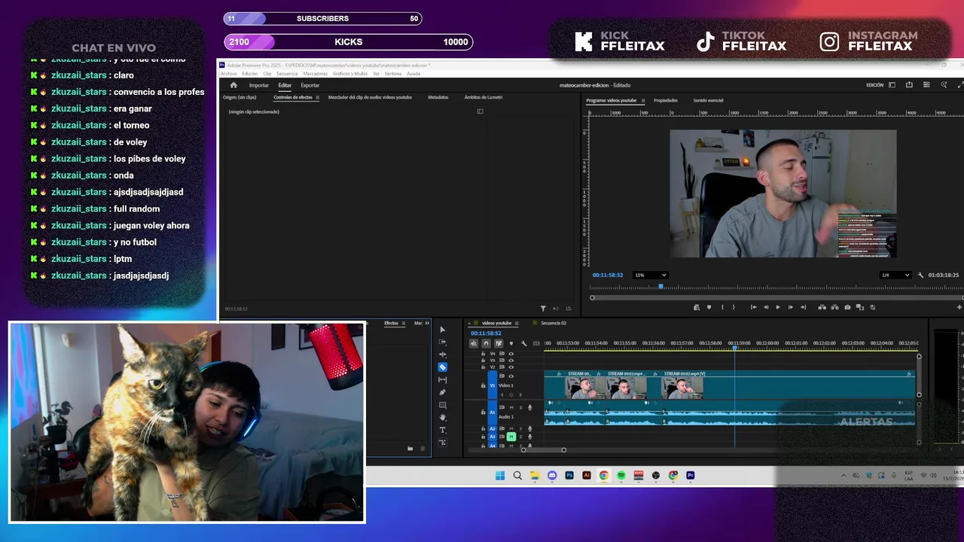Open the Secuencia menu
The image size is (964, 542).
pyautogui.click(x=287, y=74)
